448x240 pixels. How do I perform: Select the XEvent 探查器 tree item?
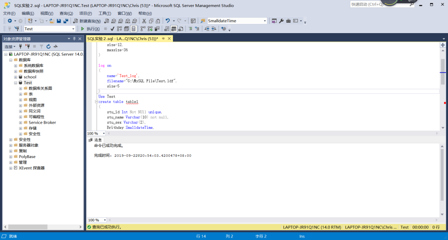click(32, 168)
